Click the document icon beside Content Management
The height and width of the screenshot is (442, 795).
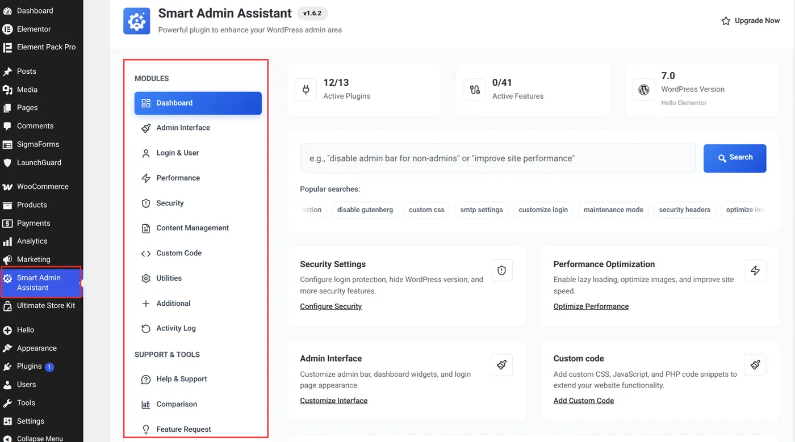[146, 228]
